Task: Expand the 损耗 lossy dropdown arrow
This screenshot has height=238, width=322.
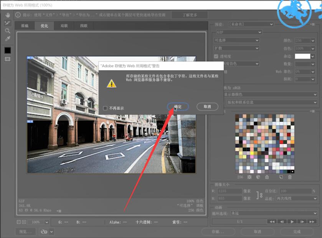Action: tap(312, 79)
